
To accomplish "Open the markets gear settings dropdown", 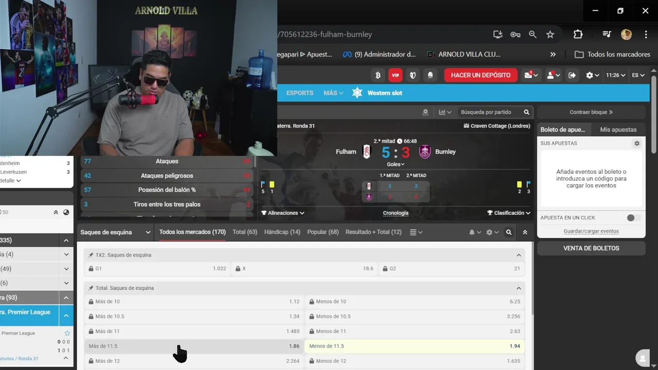I will click(492, 232).
